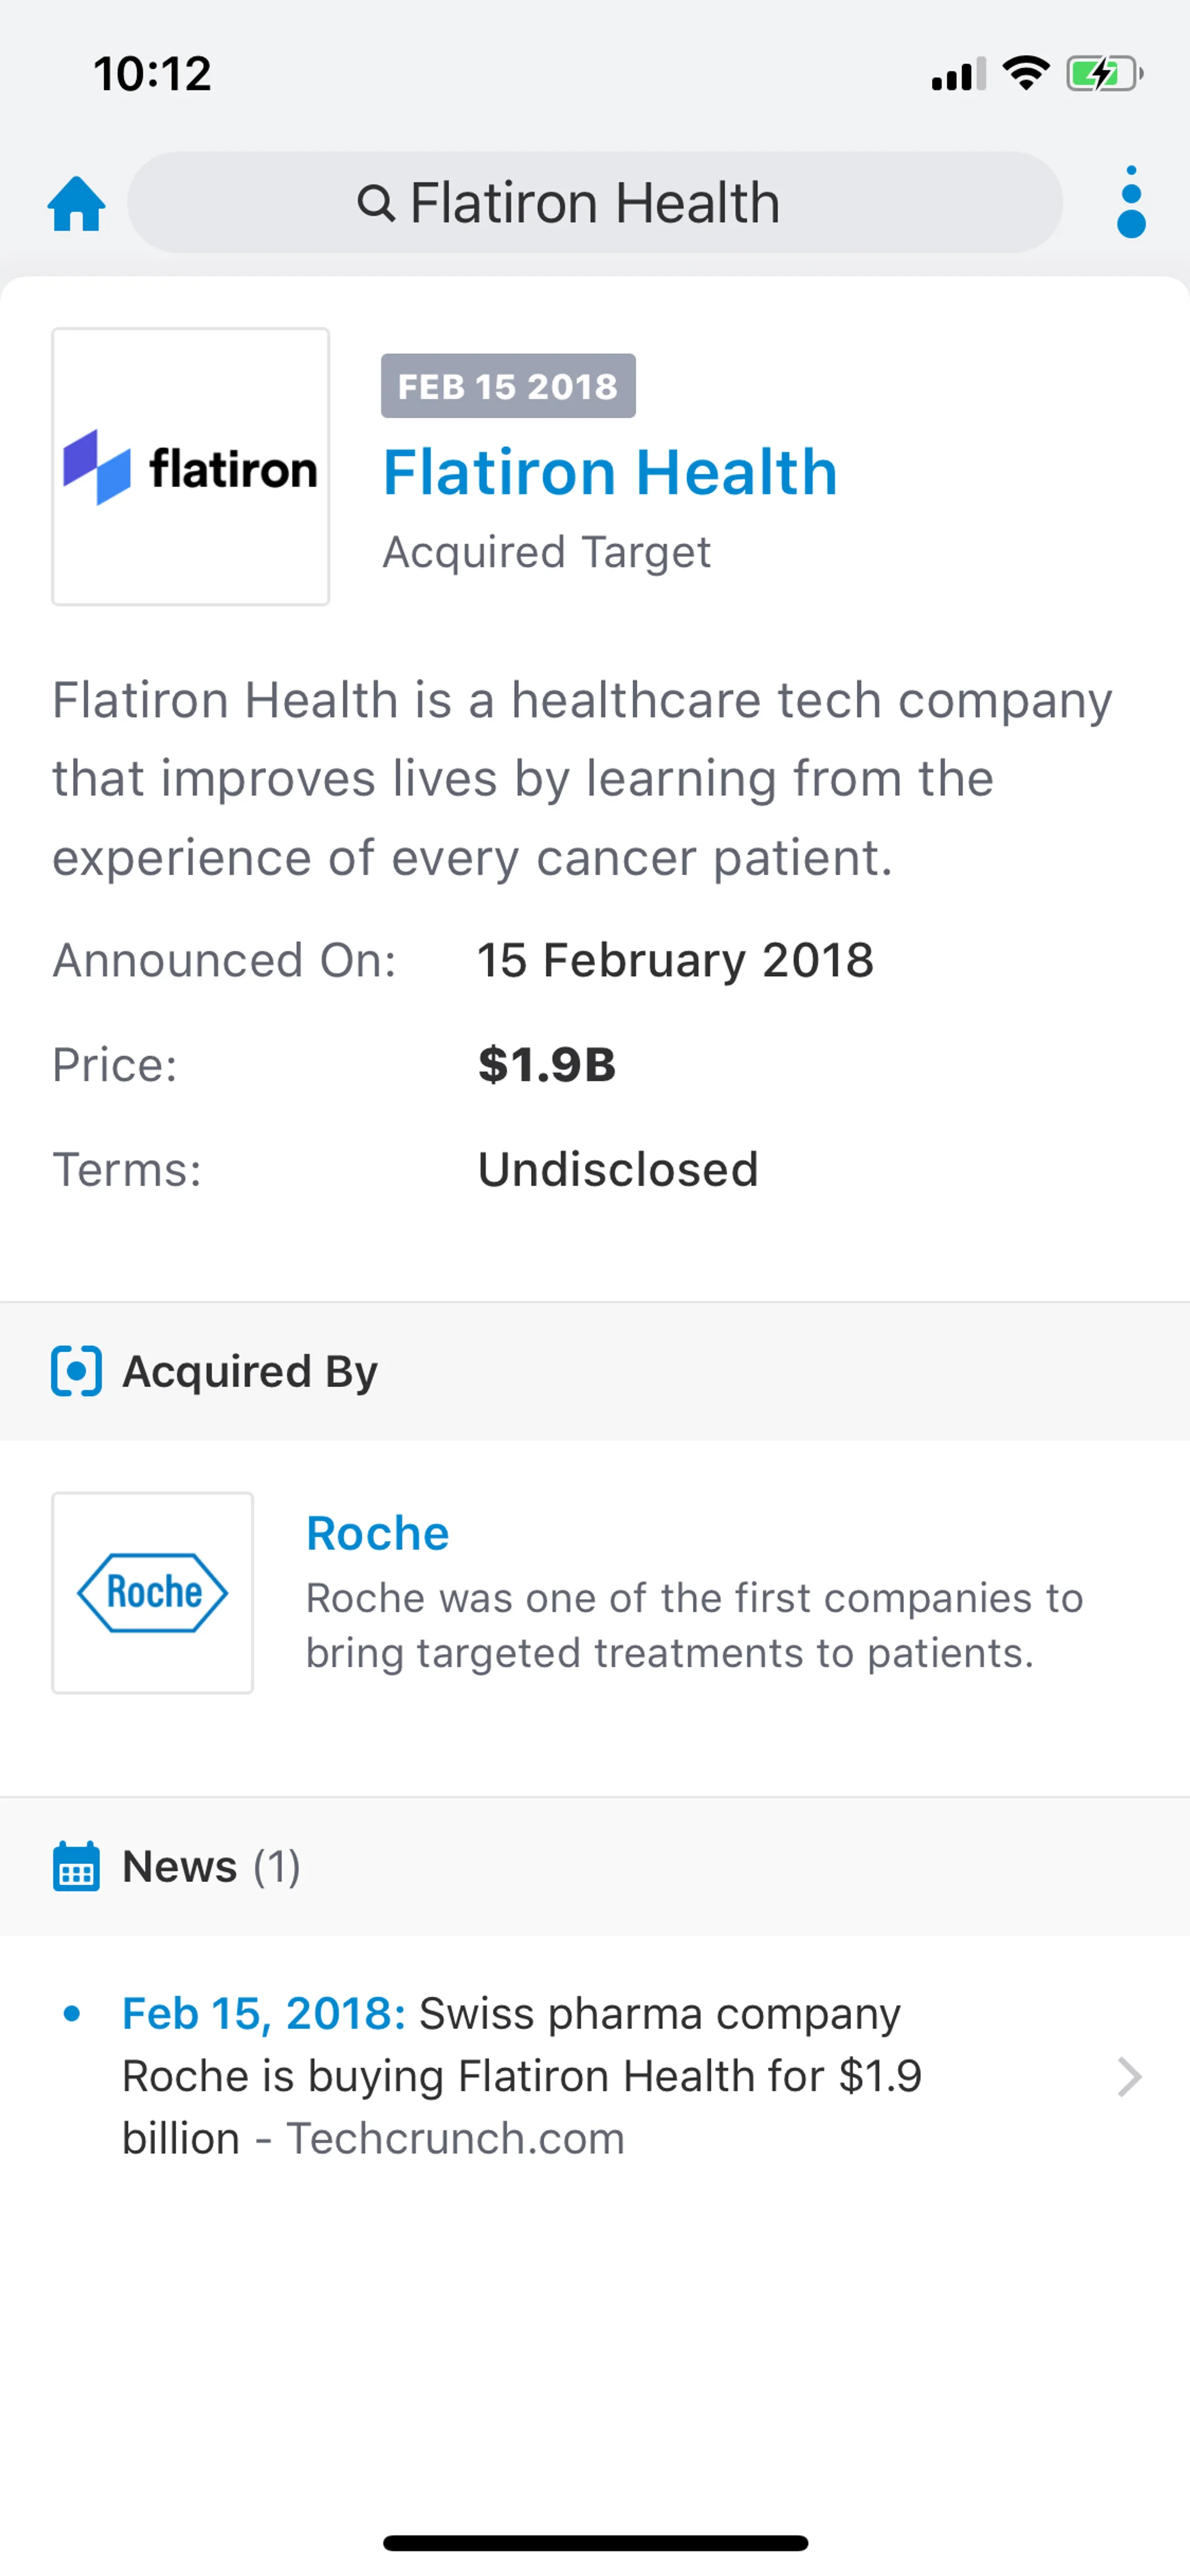Tap the cellular signal bars icon
This screenshot has width=1190, height=2576.
click(x=958, y=75)
